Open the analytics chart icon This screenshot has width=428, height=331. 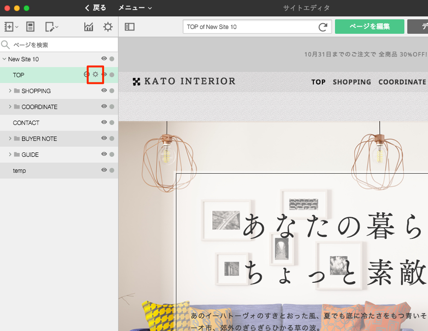click(x=89, y=27)
